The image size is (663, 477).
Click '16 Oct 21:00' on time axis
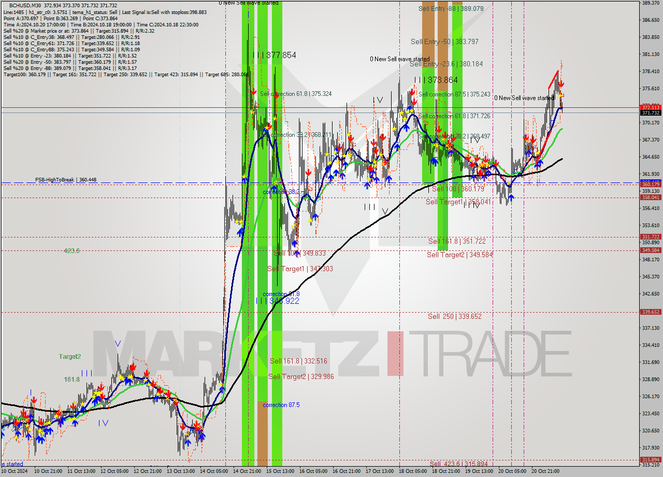coord(347,471)
